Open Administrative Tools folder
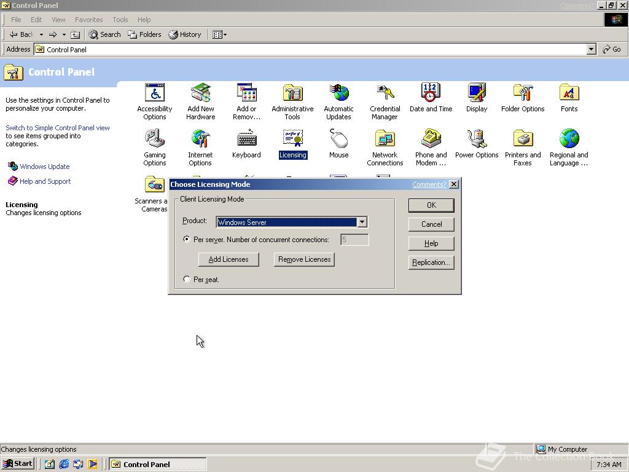Screen dimensions: 629x472 click(x=292, y=101)
